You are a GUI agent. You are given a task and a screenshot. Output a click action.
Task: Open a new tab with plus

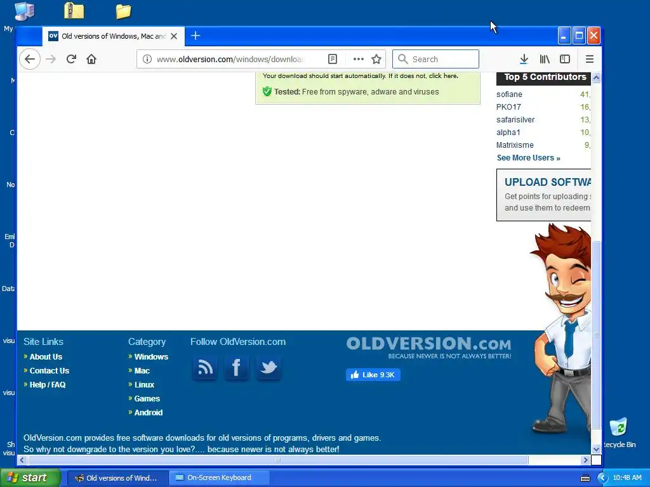pyautogui.click(x=196, y=36)
